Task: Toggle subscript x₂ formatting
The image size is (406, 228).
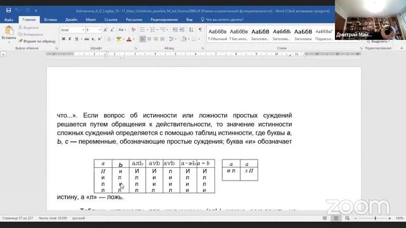Action: 93,39
